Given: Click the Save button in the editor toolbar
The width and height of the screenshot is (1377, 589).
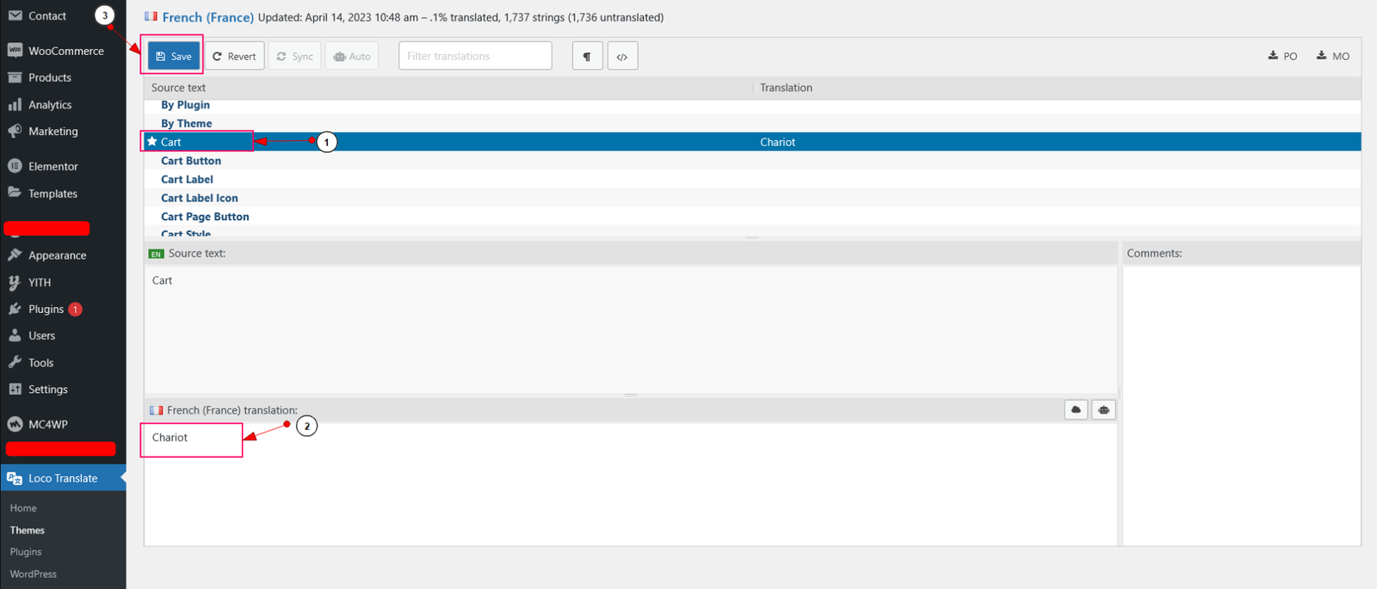Looking at the screenshot, I should coord(174,56).
